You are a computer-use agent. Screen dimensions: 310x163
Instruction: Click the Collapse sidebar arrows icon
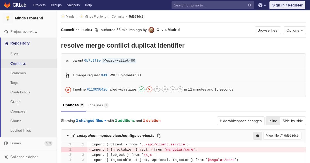click(x=6, y=157)
